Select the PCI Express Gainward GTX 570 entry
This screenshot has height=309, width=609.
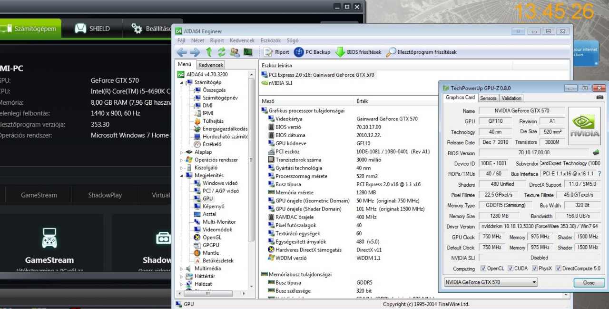pos(318,75)
